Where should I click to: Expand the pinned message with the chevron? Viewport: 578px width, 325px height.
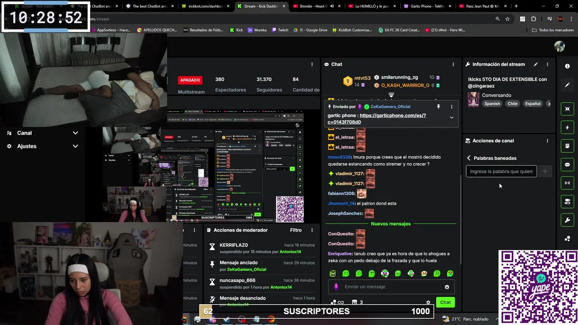[x=452, y=117]
